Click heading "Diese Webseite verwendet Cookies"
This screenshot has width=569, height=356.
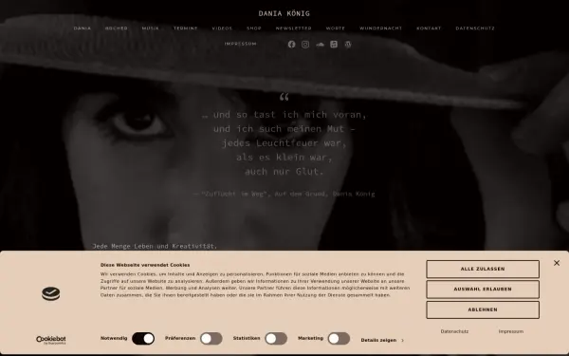click(145, 265)
